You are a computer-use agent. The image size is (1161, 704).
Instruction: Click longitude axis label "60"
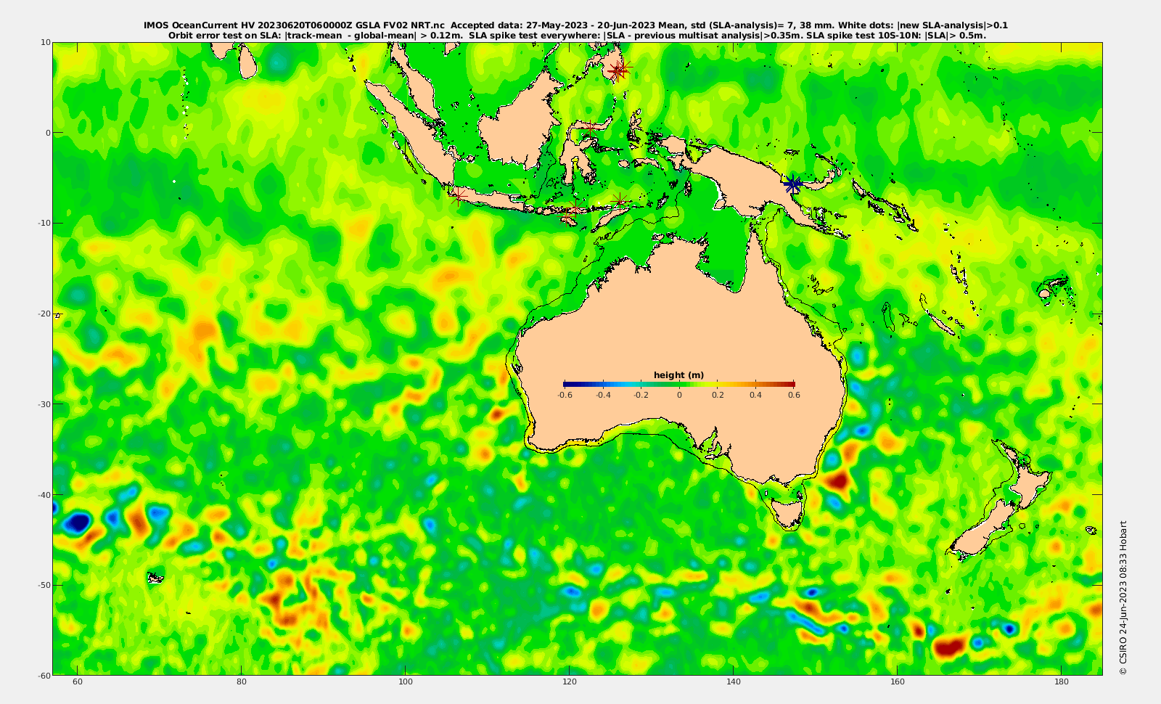click(78, 682)
